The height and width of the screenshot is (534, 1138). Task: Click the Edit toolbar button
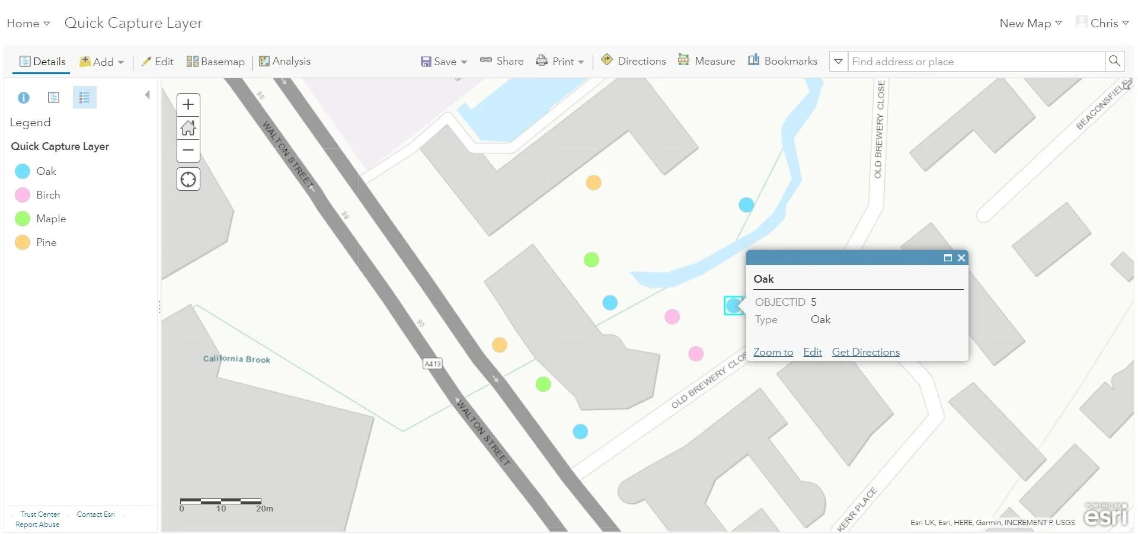point(158,62)
